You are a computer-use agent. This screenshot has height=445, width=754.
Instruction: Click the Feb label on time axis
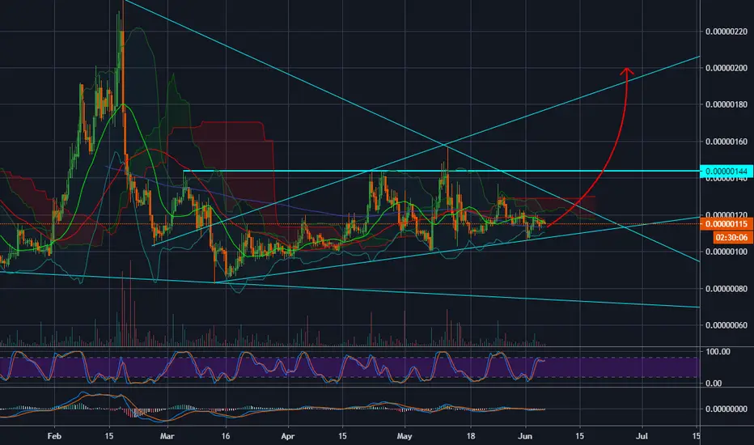tap(55, 436)
